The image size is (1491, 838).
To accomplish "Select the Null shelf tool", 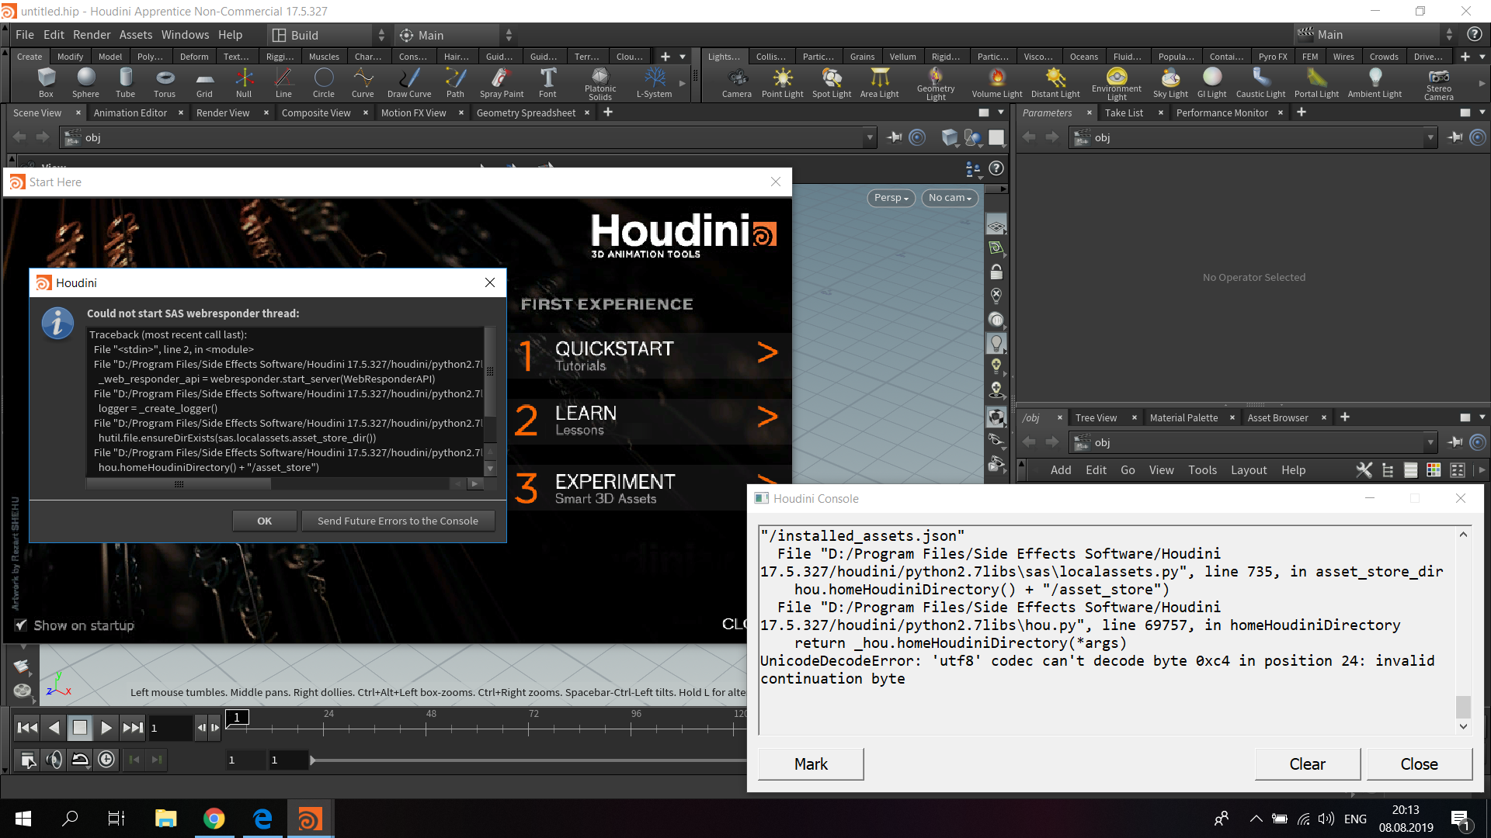I will 244,82.
